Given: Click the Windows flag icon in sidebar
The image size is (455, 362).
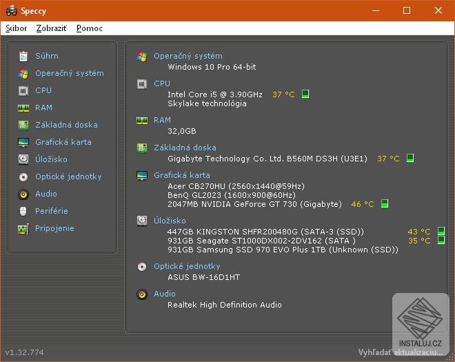Looking at the screenshot, I should click(23, 74).
